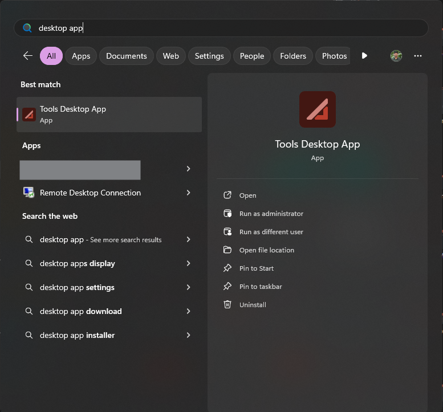Viewport: 443px width, 412px height.
Task: Select Pin to Start
Action: tap(257, 268)
